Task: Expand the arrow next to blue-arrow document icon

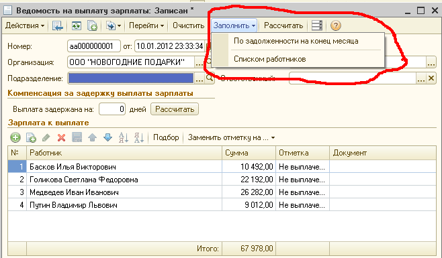Action: [x=120, y=26]
